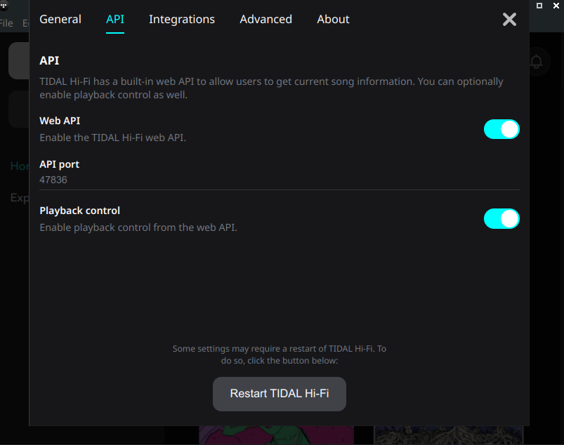The width and height of the screenshot is (564, 445).
Task: Close the settings dialog with the X icon
Action: click(x=509, y=20)
